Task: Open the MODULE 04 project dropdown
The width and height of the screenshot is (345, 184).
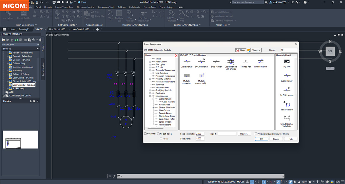Action: [x=38, y=45]
